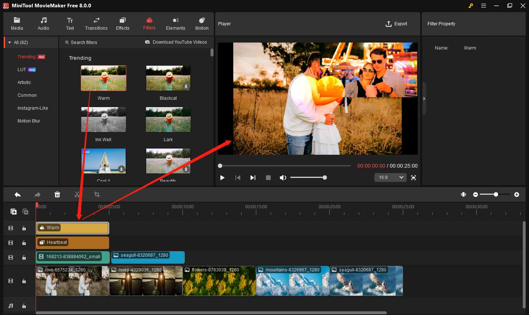Select the 168213-838884062_small clip
Image resolution: width=529 pixels, height=315 pixels.
coord(73,257)
